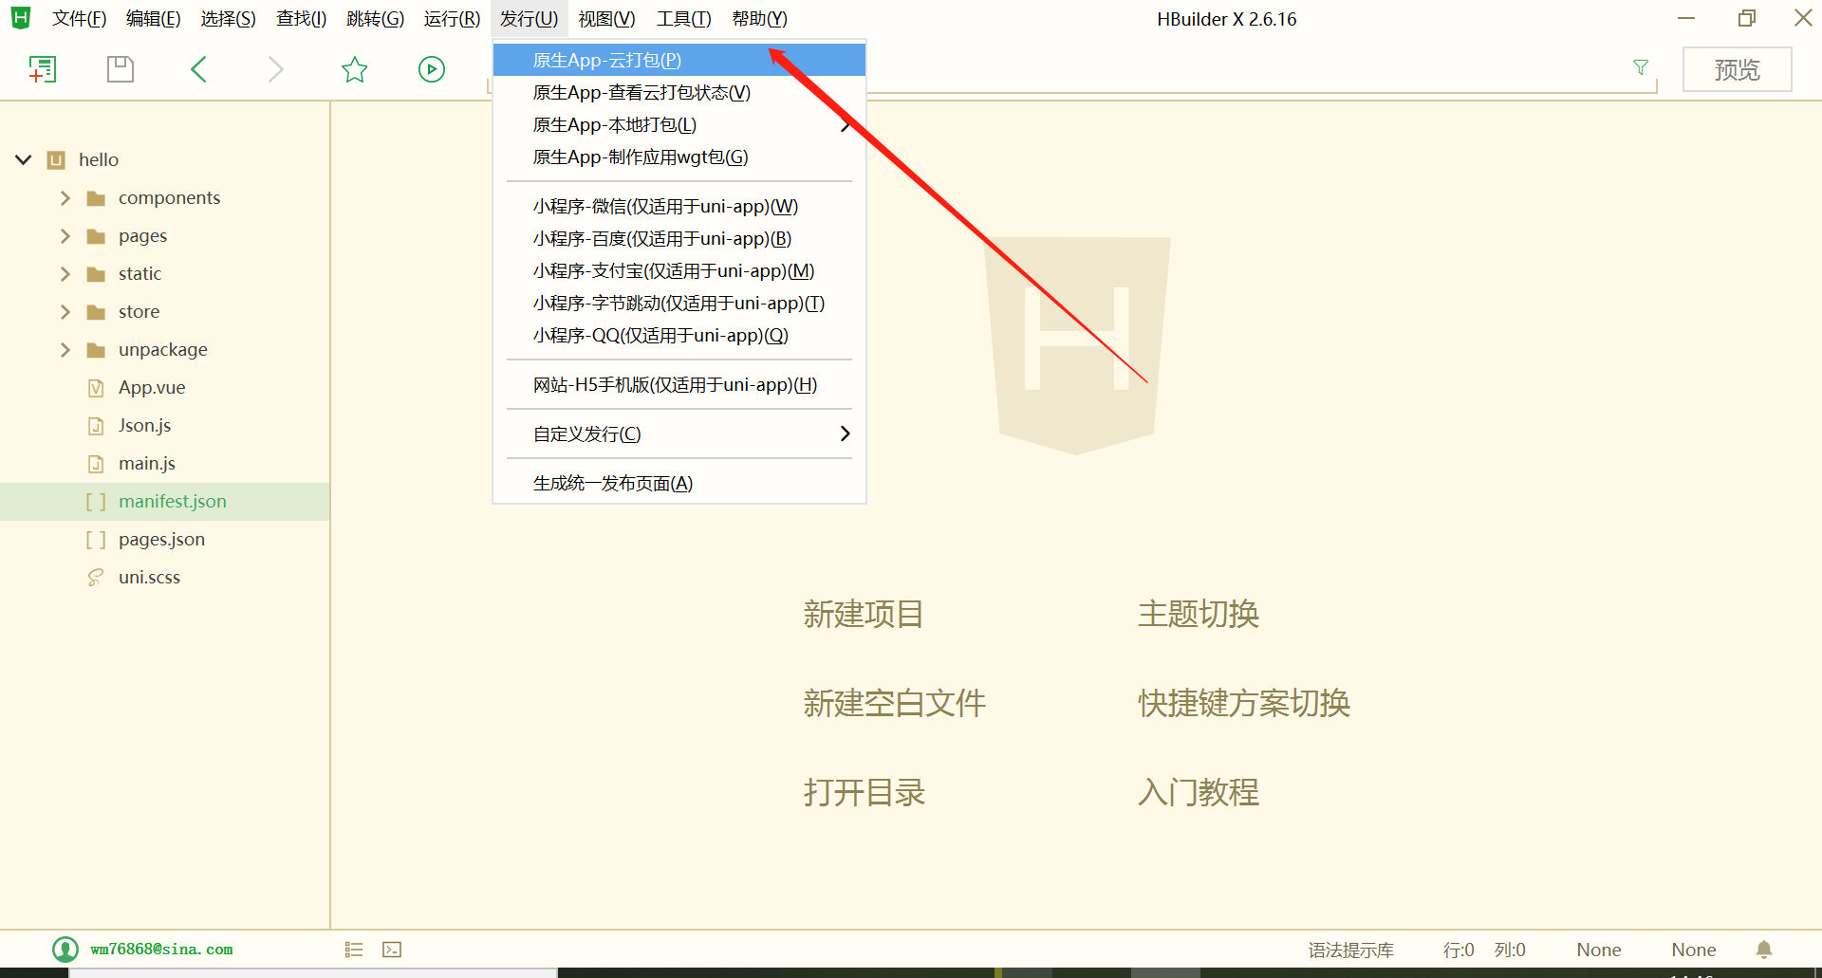Click the components folder icon

(96, 198)
